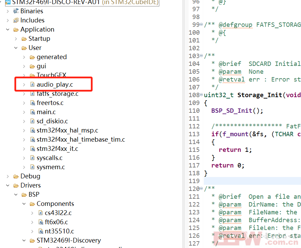Collapse the BSP folder
Viewport: 301px width, 248px height.
pyautogui.click(x=16, y=195)
